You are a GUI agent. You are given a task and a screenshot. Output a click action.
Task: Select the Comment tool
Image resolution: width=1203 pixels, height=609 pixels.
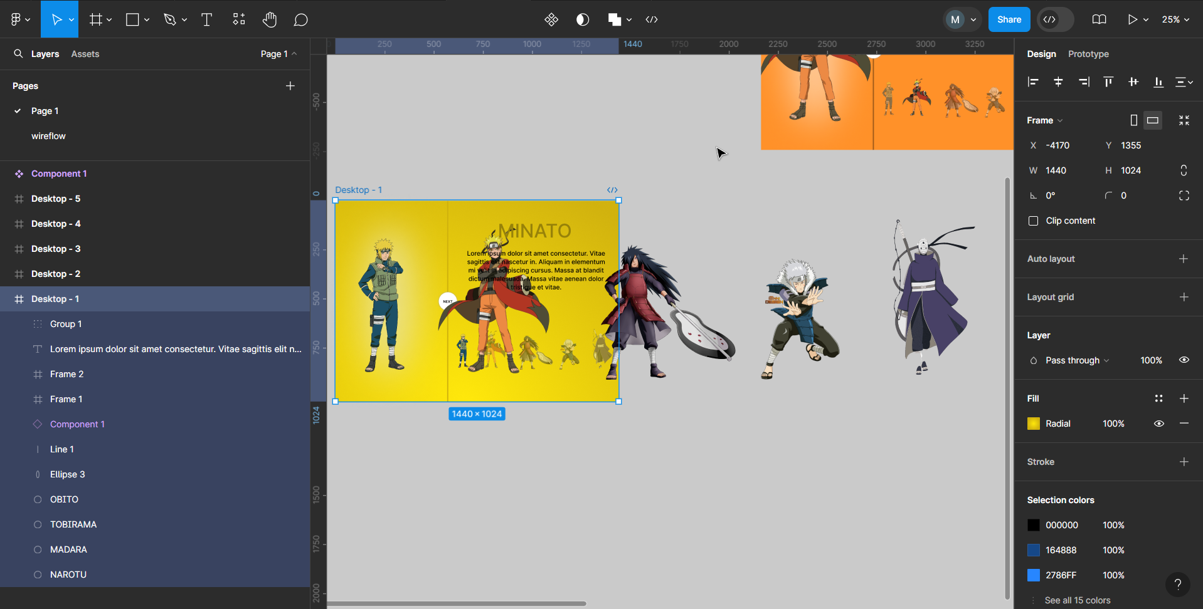point(301,19)
